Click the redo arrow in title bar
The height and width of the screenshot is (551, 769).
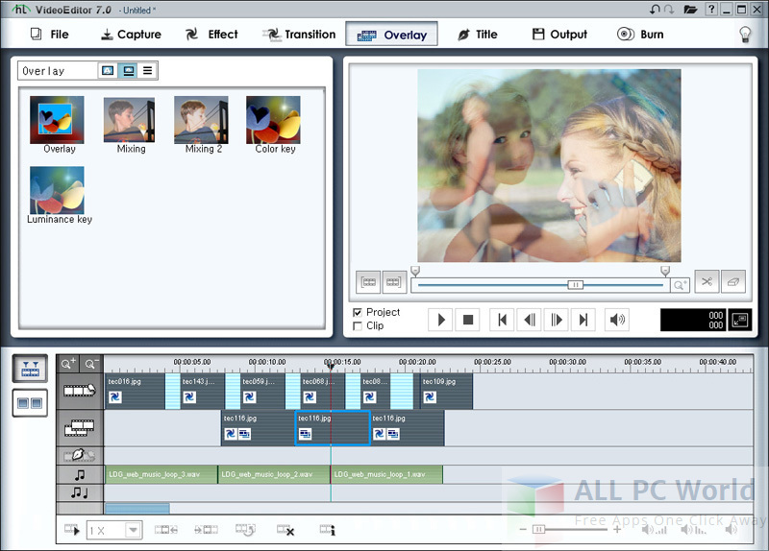[668, 10]
